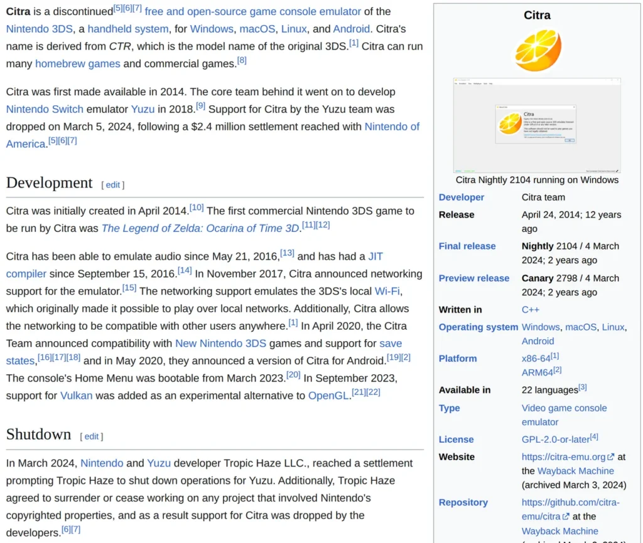Open the Yuzu link in second paragraph

[x=143, y=109]
